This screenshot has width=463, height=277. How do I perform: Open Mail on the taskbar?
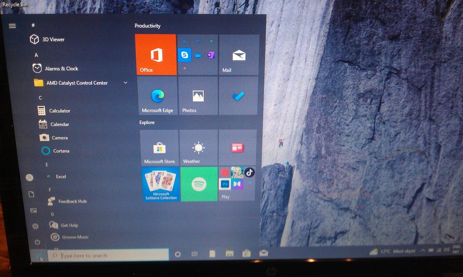point(263,253)
